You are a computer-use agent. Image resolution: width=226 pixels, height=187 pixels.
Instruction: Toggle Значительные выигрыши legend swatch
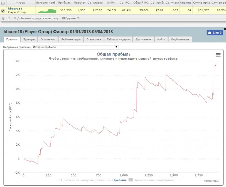[130, 180]
